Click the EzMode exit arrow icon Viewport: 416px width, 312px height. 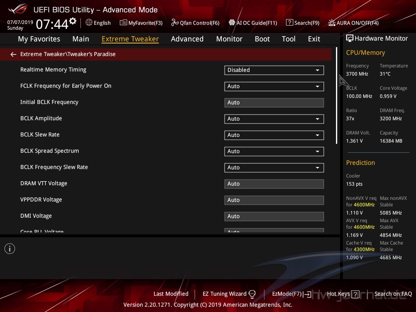tap(308, 294)
